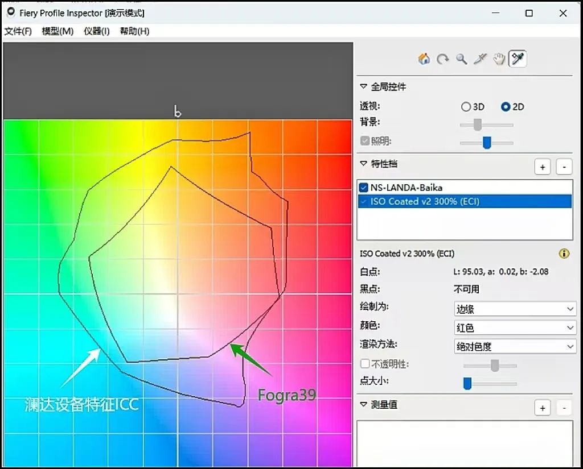Click the - button beside 测量值
The image size is (583, 469).
[x=564, y=408]
